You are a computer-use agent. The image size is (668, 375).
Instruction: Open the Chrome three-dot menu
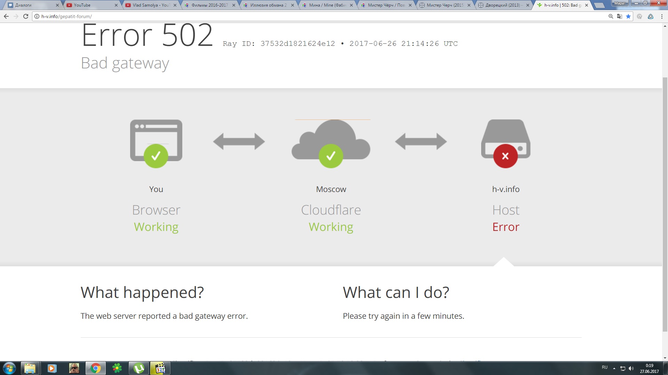[662, 16]
